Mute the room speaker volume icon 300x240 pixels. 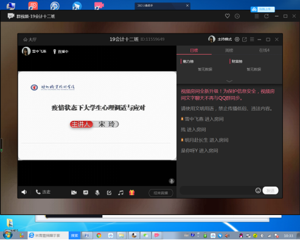(x=24, y=192)
